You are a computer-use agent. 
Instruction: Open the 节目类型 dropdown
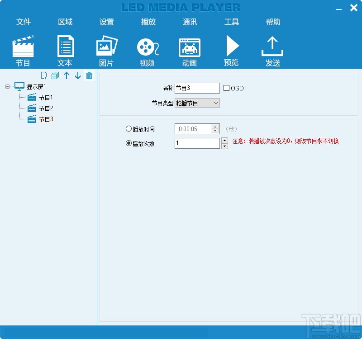pos(216,103)
